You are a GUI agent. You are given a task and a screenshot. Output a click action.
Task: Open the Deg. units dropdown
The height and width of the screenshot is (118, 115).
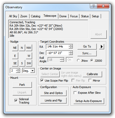click(x=33, y=71)
